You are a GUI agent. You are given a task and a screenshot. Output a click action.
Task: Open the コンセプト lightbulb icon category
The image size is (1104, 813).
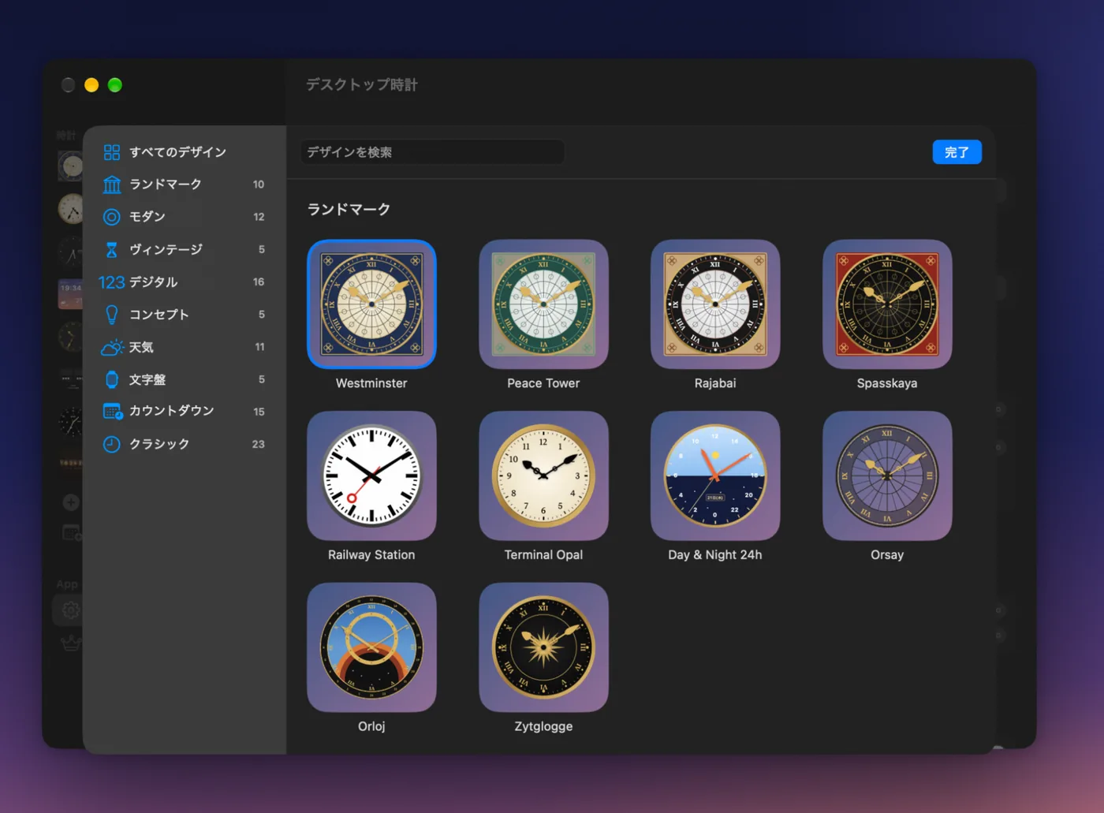click(184, 315)
